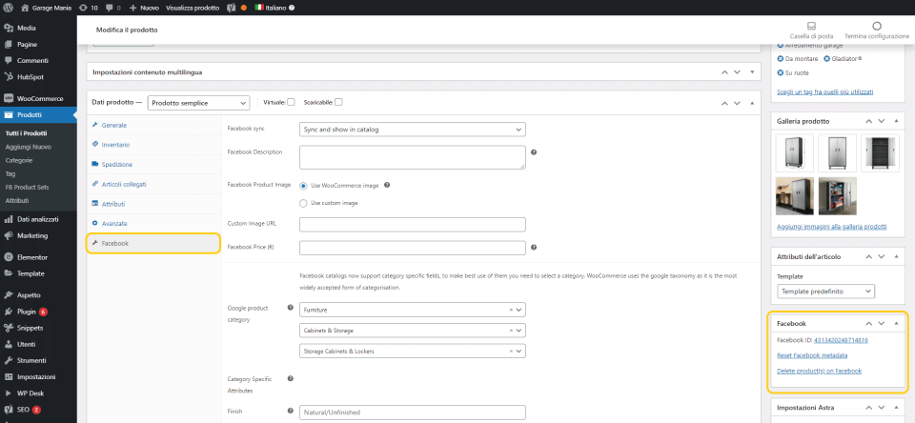Move Galleria prodotto panel up
Image resolution: width=915 pixels, height=423 pixels.
click(868, 121)
